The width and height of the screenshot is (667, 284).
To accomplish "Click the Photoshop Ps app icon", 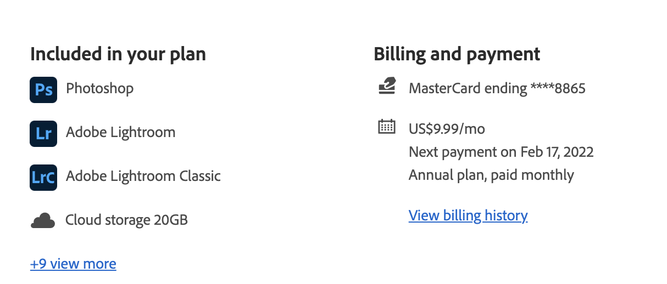I will point(43,89).
